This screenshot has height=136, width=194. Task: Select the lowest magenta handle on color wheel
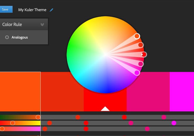137,73
